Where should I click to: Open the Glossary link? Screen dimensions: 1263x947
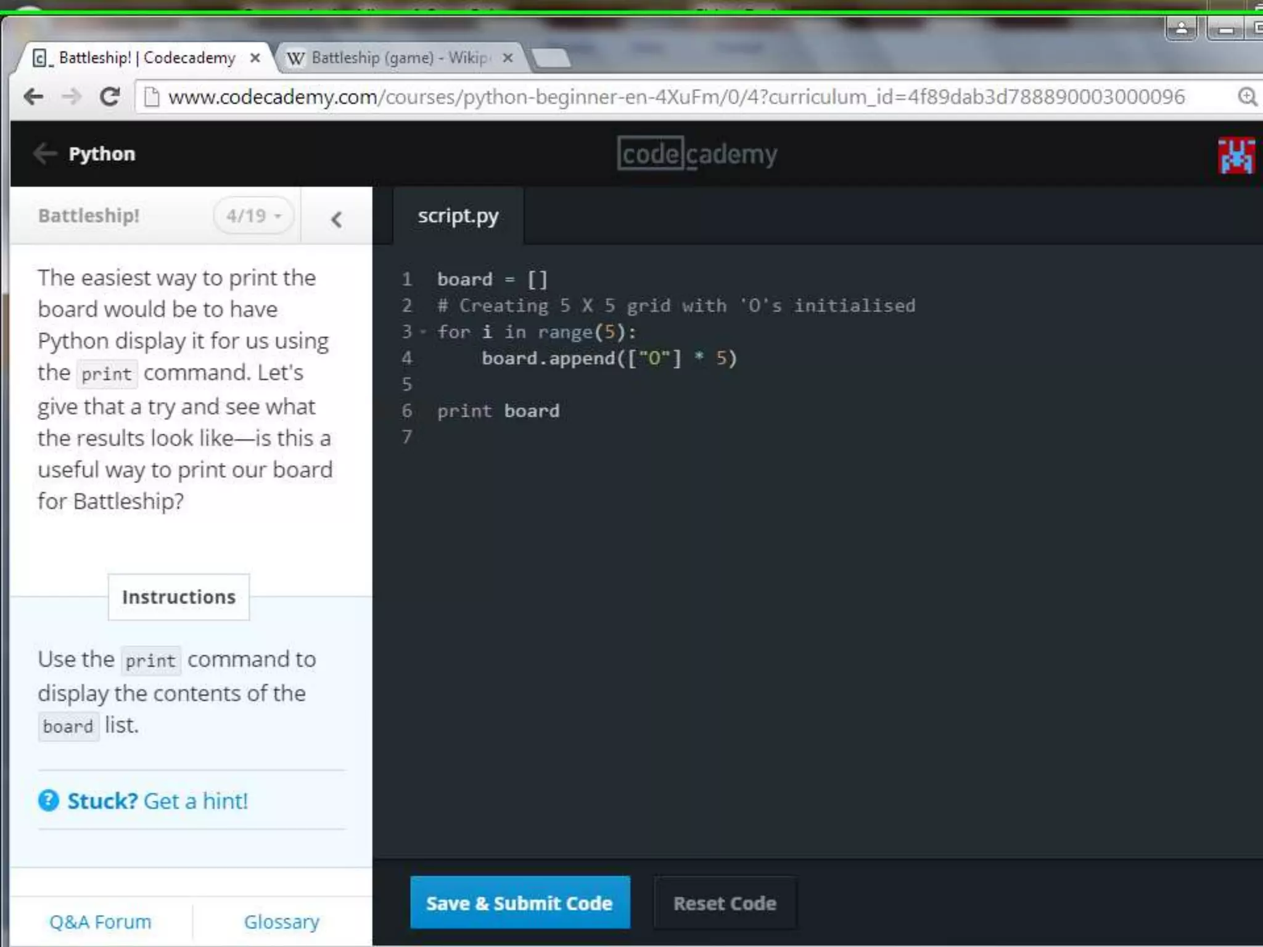(281, 921)
